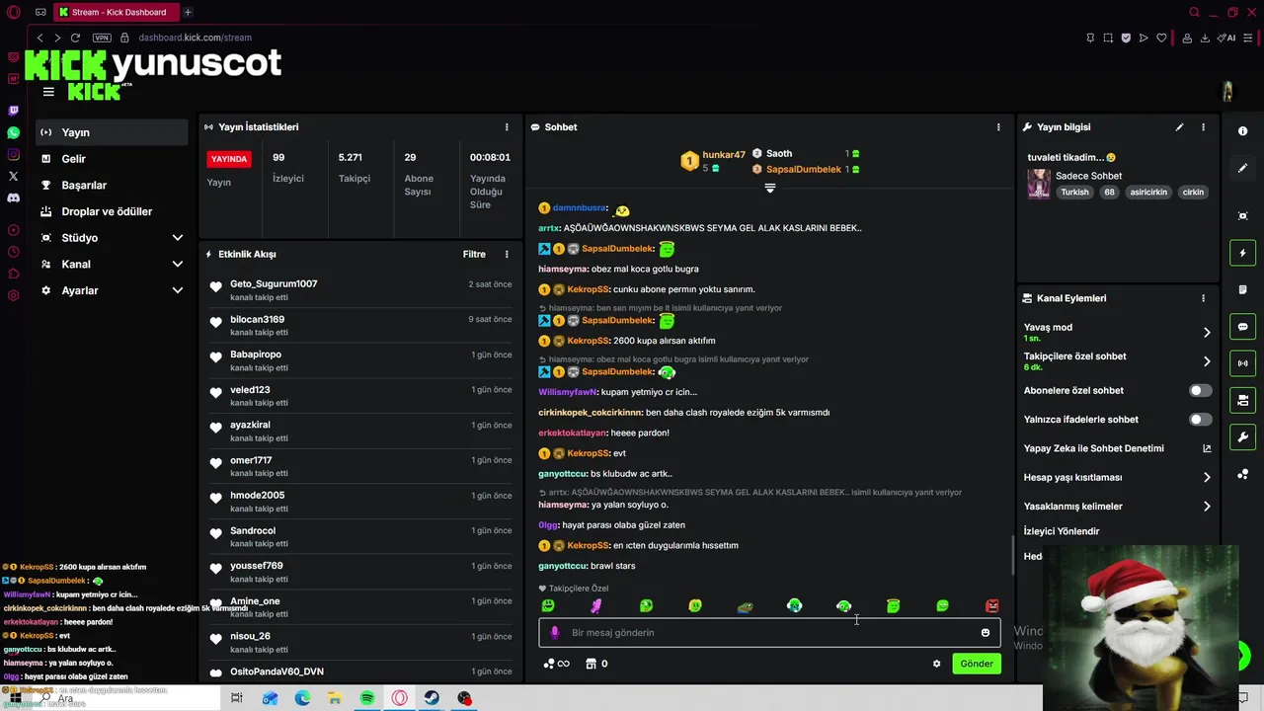Click the chat bubble widget icon
Viewport: 1264px width, 711px height.
coord(1242,327)
